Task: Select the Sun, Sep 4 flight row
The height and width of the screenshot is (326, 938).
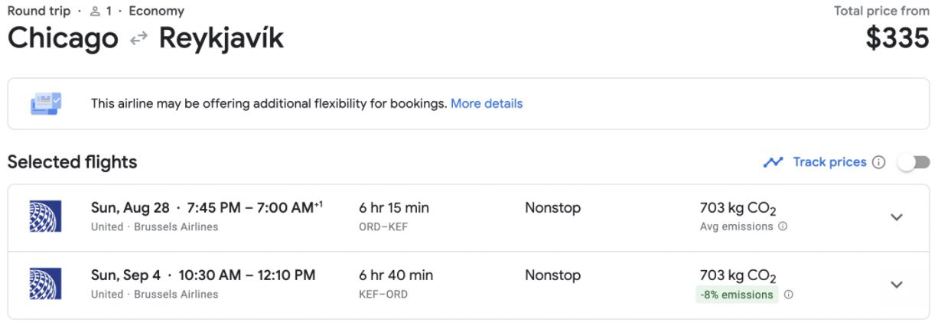Action: click(469, 285)
